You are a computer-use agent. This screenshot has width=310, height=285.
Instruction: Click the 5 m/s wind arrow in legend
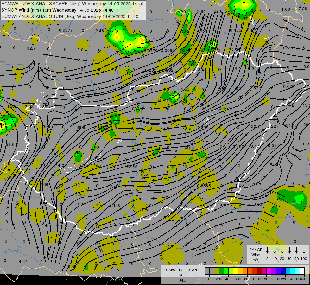267,250
